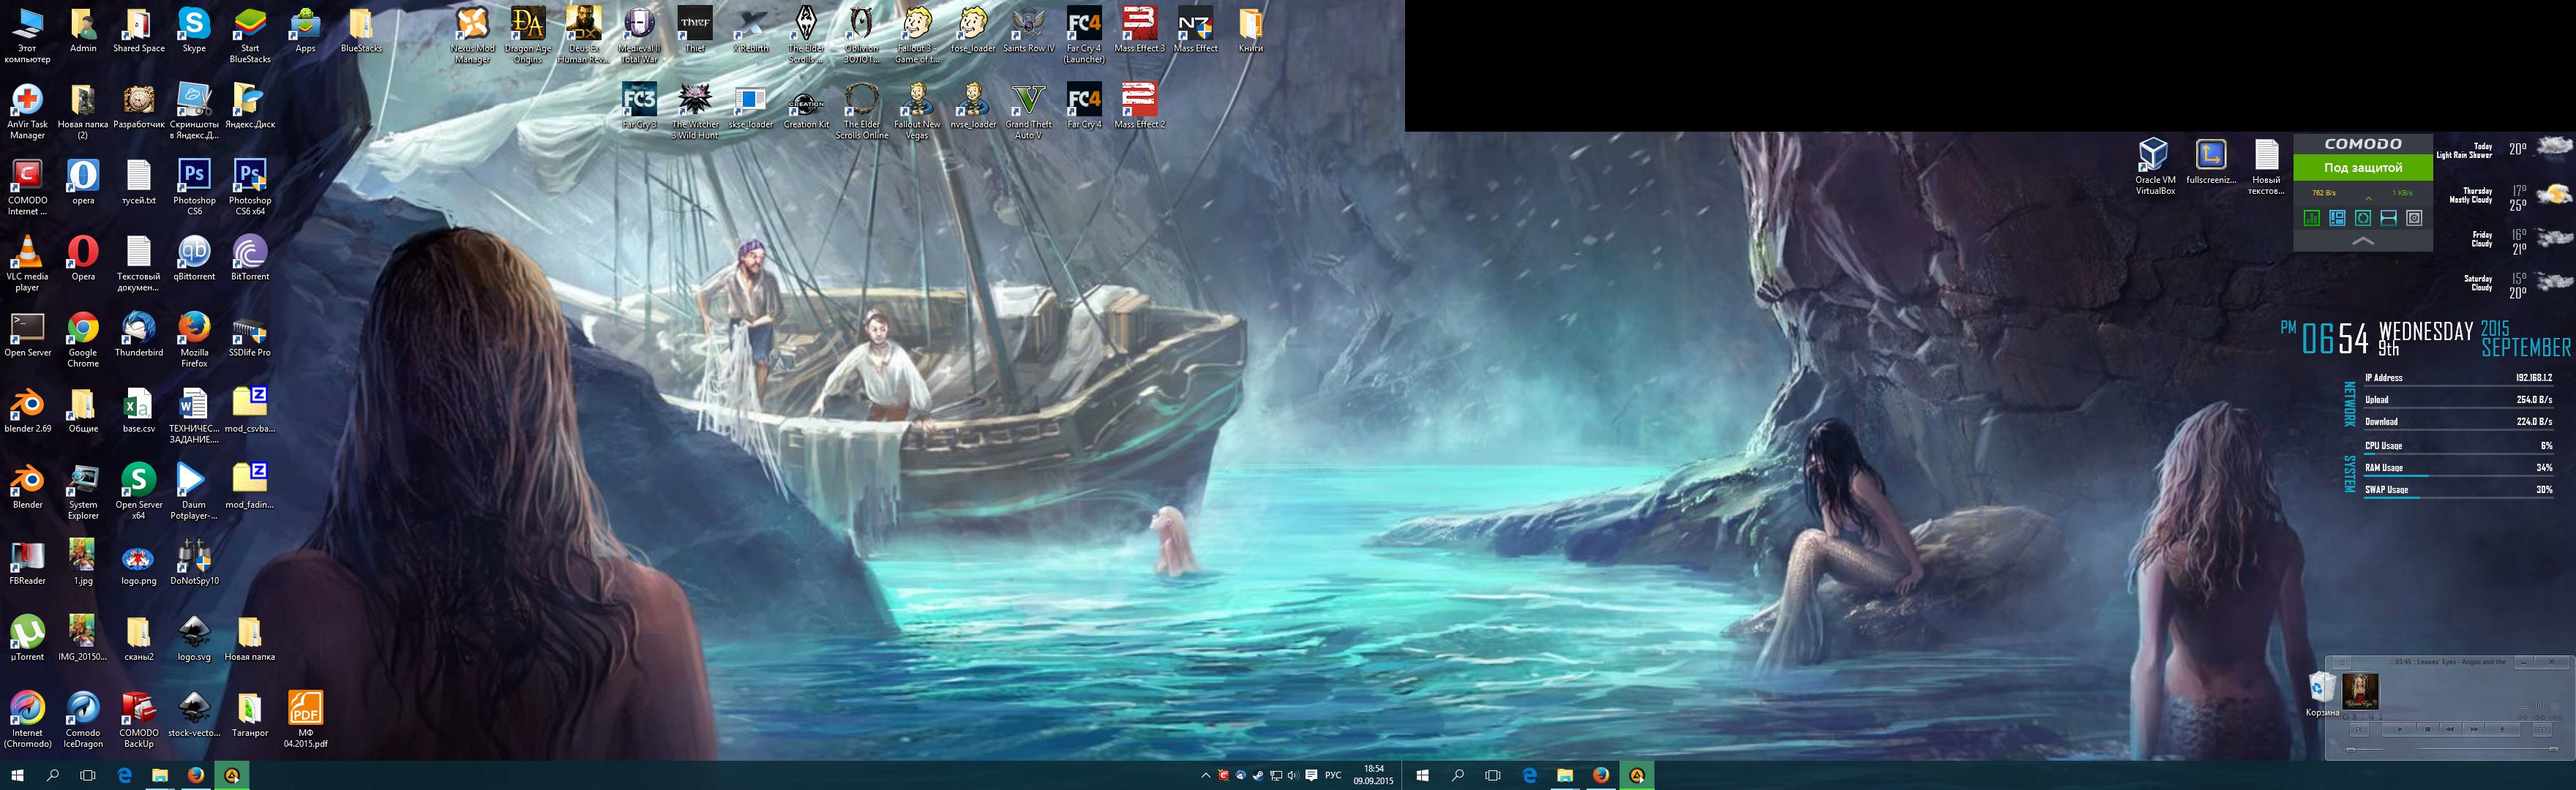This screenshot has height=790, width=2576.
Task: Click the volume speaker tray icon
Action: point(1293,776)
